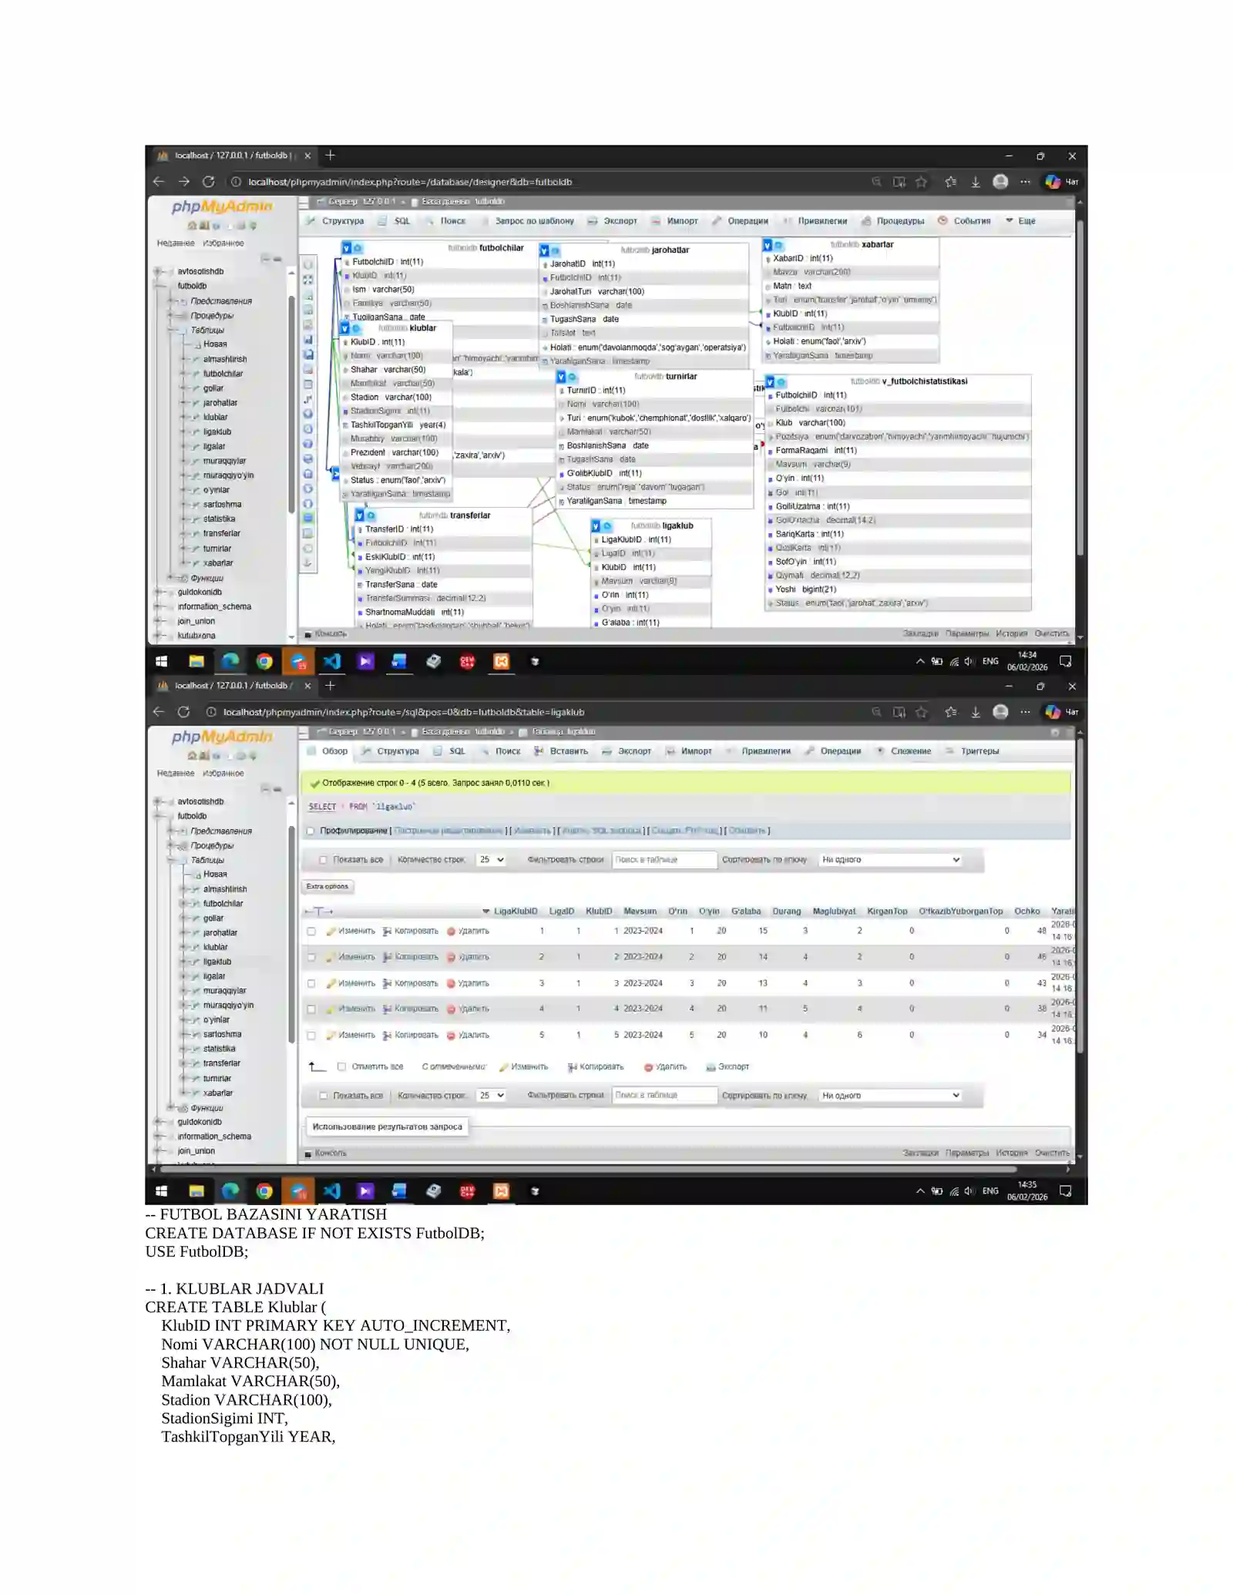Click gear icon on v_futbolchistatistikasi designer table

tap(781, 382)
